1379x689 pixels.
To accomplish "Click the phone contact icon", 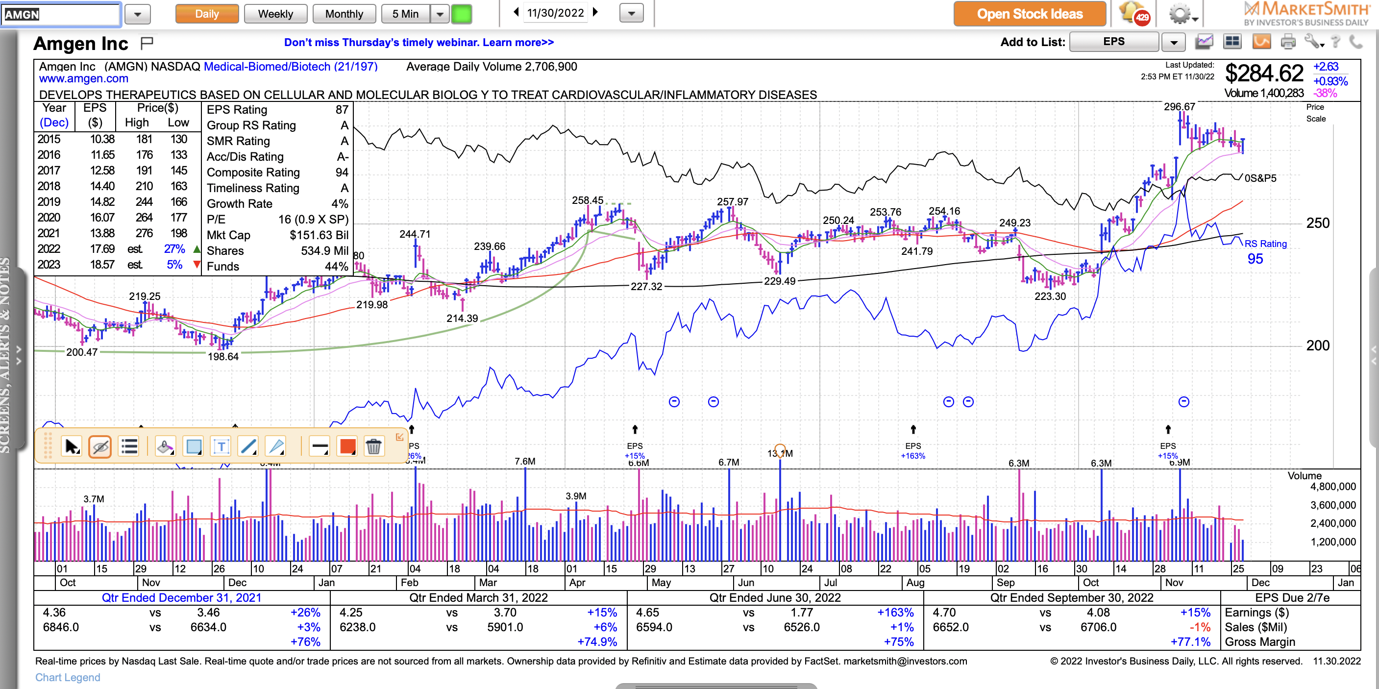I will pos(1356,41).
